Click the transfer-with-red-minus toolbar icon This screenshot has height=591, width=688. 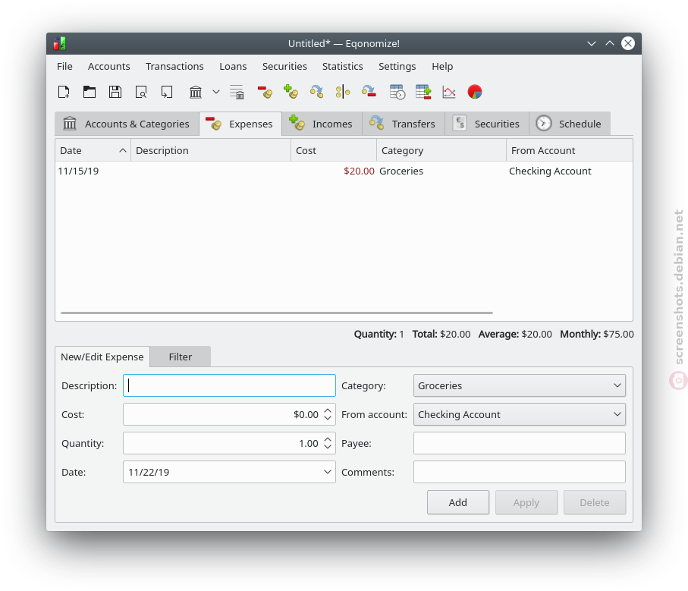tap(369, 92)
